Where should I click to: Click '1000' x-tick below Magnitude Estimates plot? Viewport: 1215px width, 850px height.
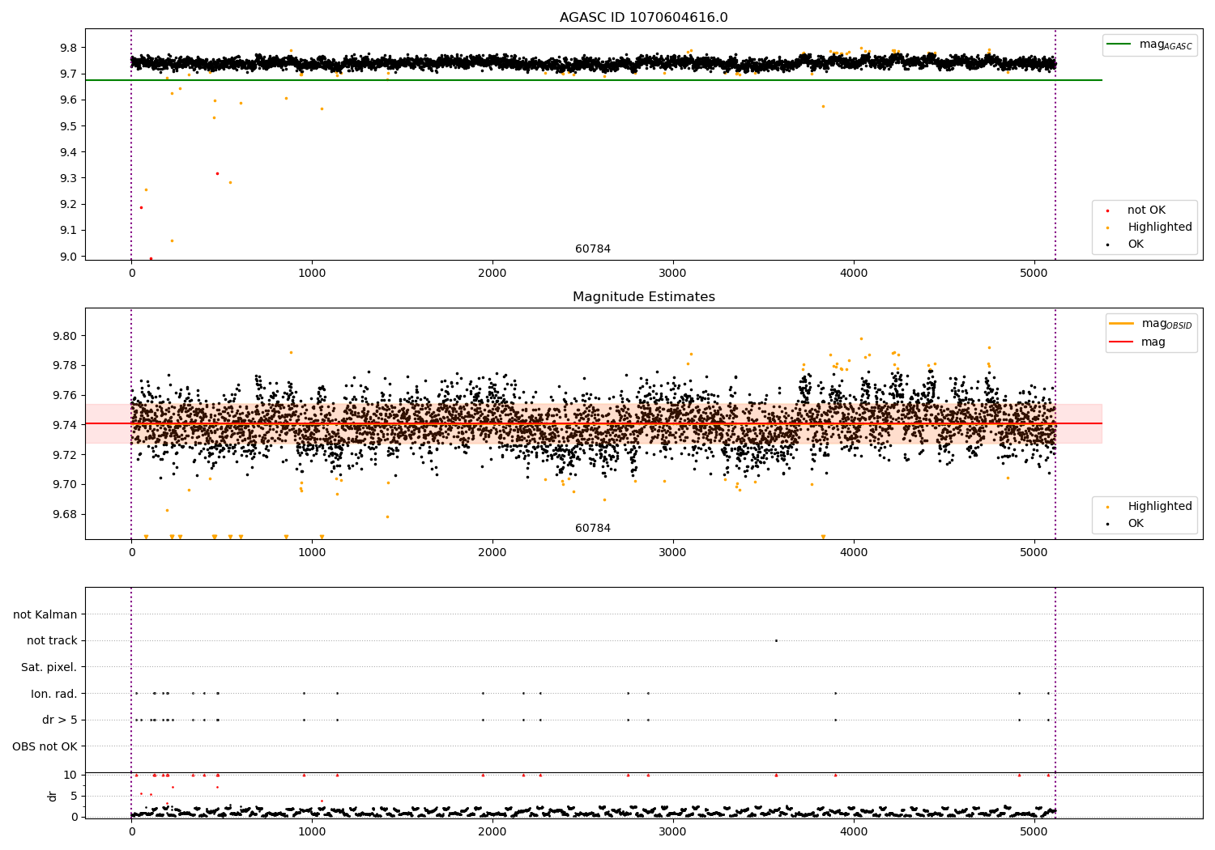[x=312, y=552]
